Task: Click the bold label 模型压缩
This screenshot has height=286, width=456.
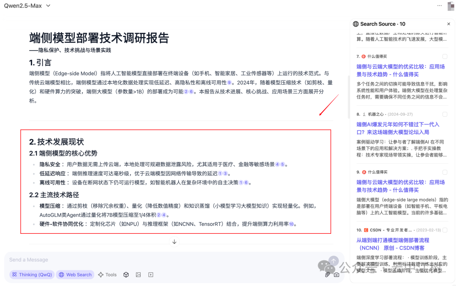Action: pos(50,206)
